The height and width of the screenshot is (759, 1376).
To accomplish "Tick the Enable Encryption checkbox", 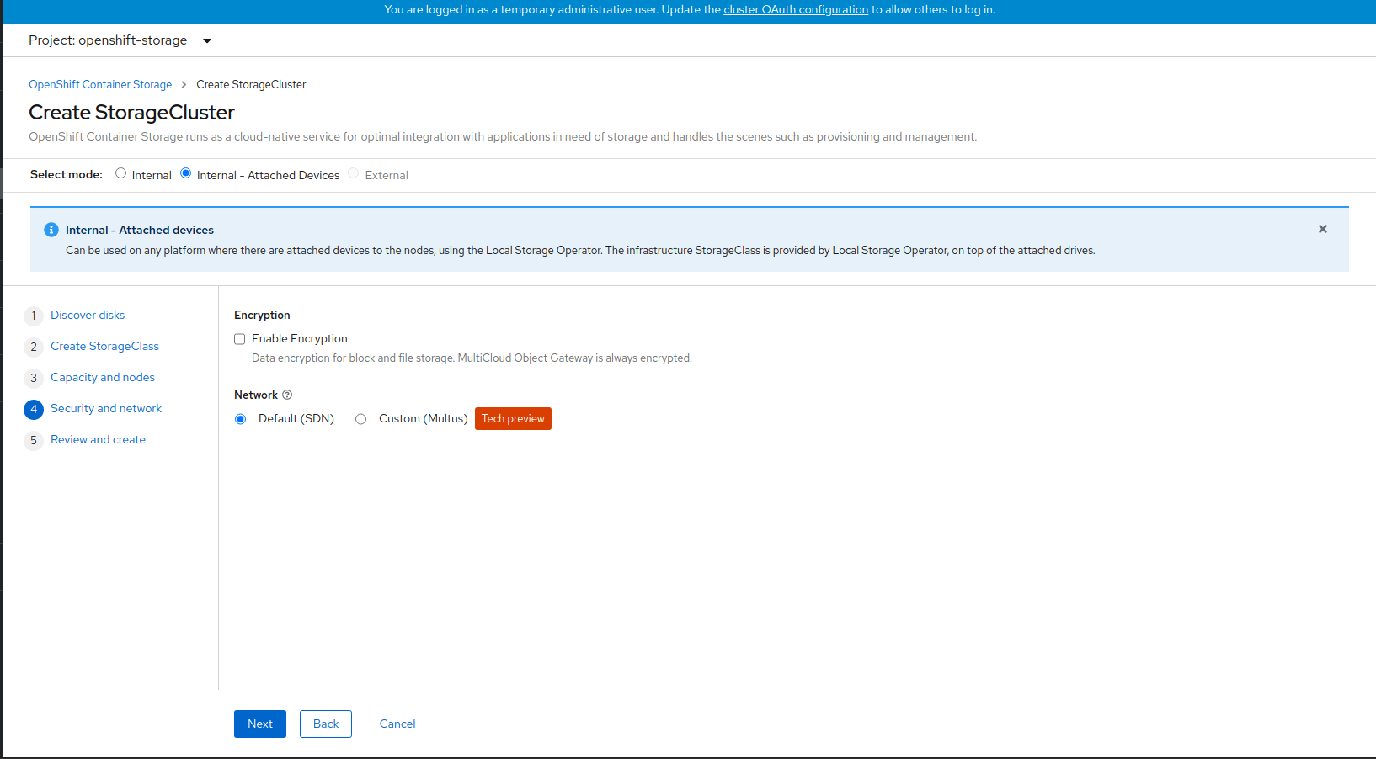I will (240, 339).
